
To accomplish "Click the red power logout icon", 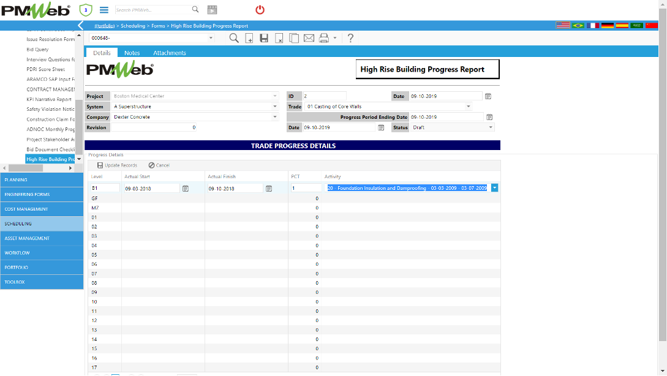I will click(x=260, y=10).
